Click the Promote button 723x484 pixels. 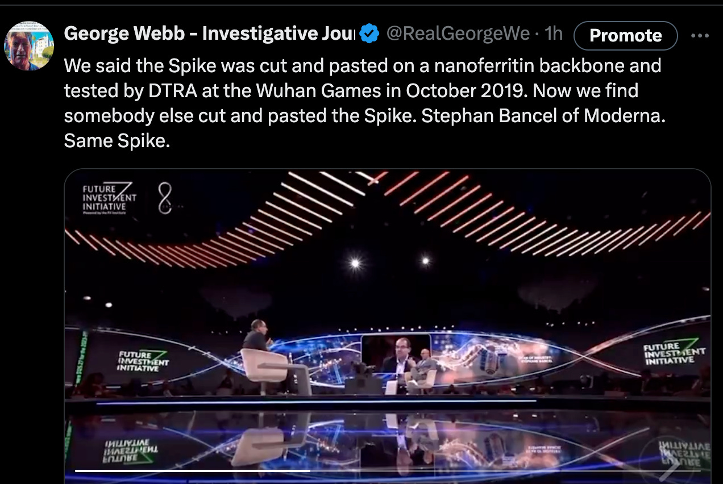pyautogui.click(x=625, y=35)
